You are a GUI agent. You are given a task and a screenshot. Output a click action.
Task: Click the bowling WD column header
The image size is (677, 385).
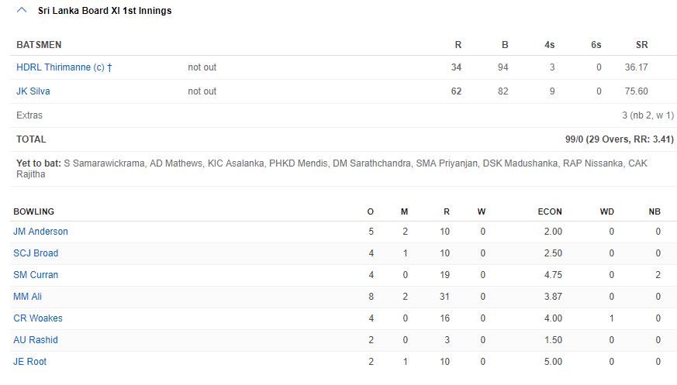click(606, 211)
